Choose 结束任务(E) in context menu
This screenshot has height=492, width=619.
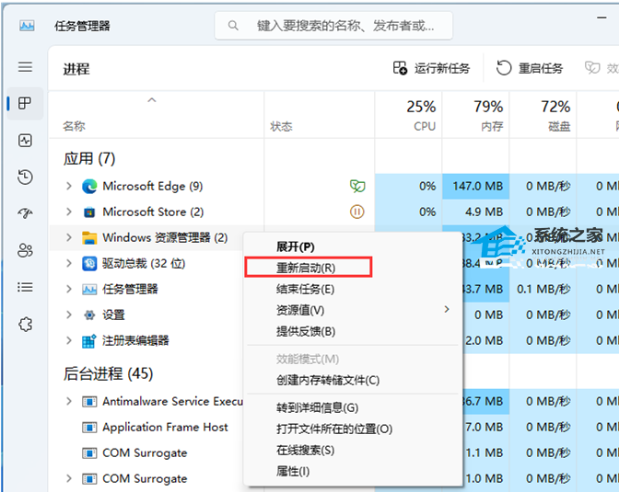(353, 290)
